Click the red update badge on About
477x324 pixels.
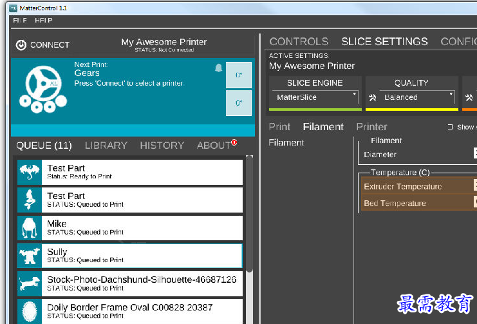point(234,142)
